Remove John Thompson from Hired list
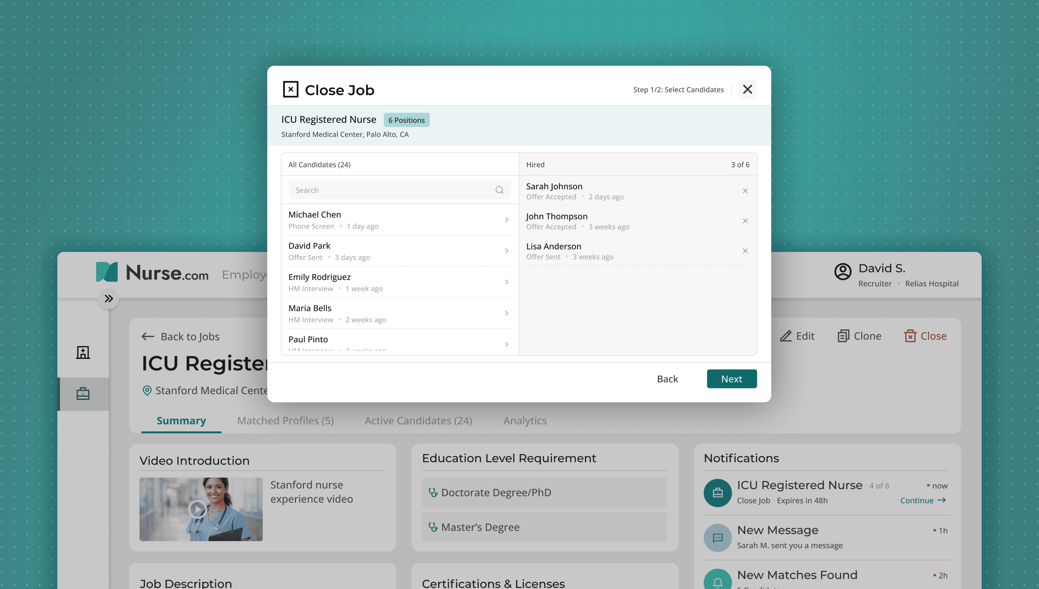The height and width of the screenshot is (589, 1039). tap(745, 221)
